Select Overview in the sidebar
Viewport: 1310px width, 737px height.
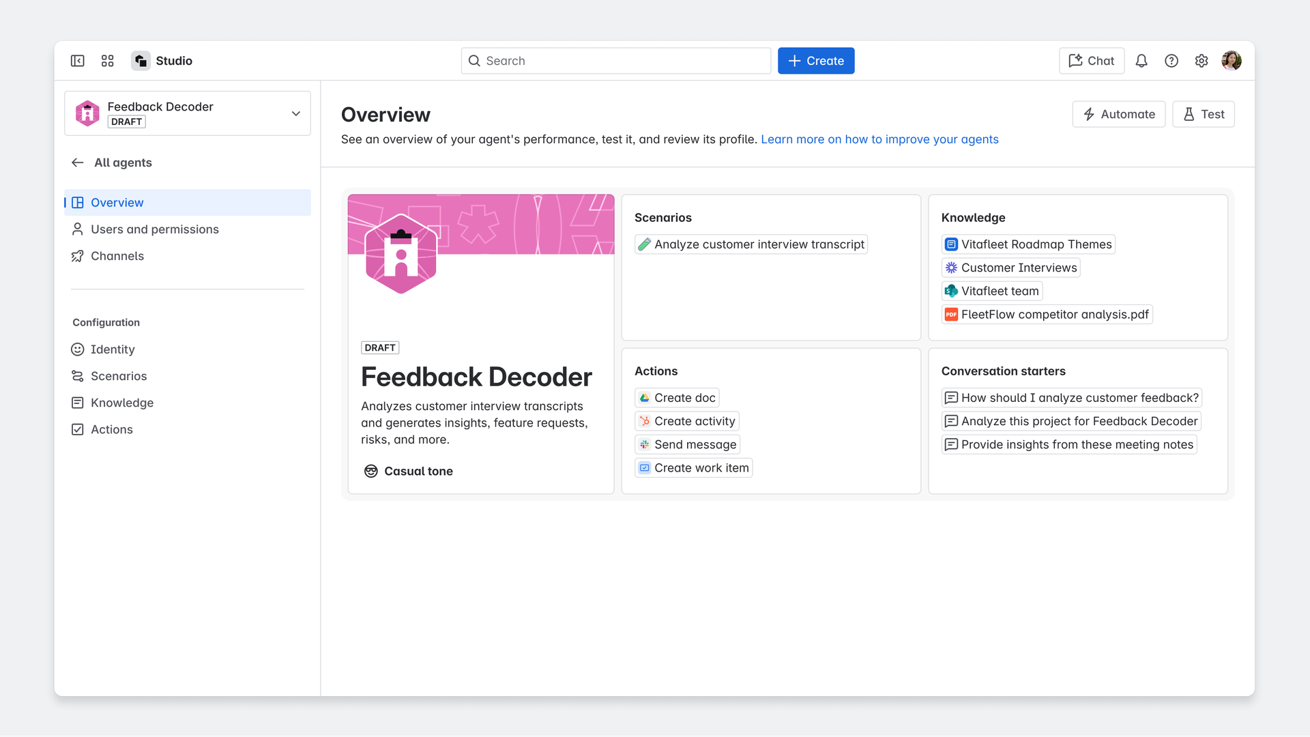188,203
